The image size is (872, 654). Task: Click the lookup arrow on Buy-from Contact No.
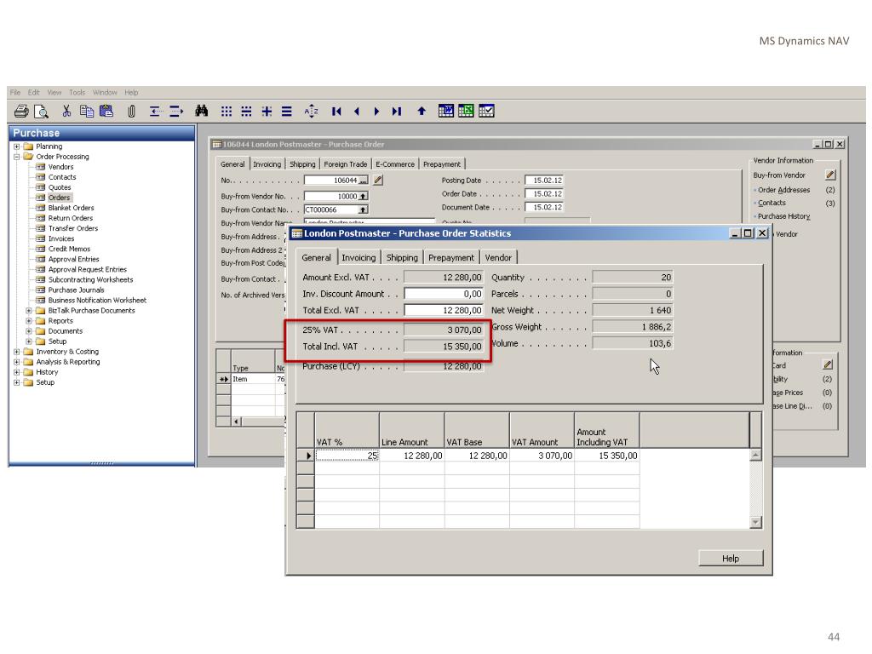(363, 209)
